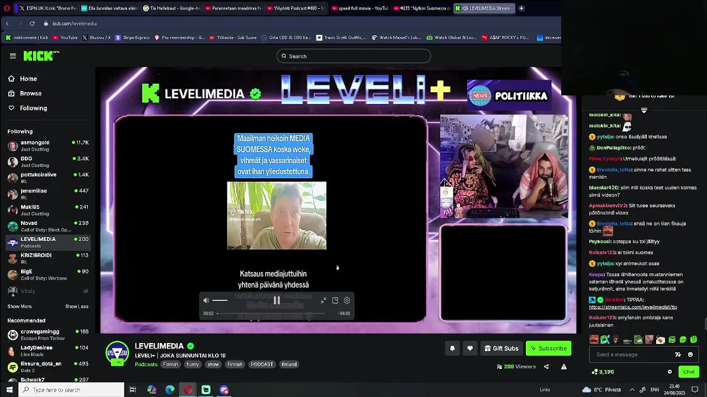The image size is (707, 397).
Task: Click the green Subscribe button
Action: tap(548, 348)
